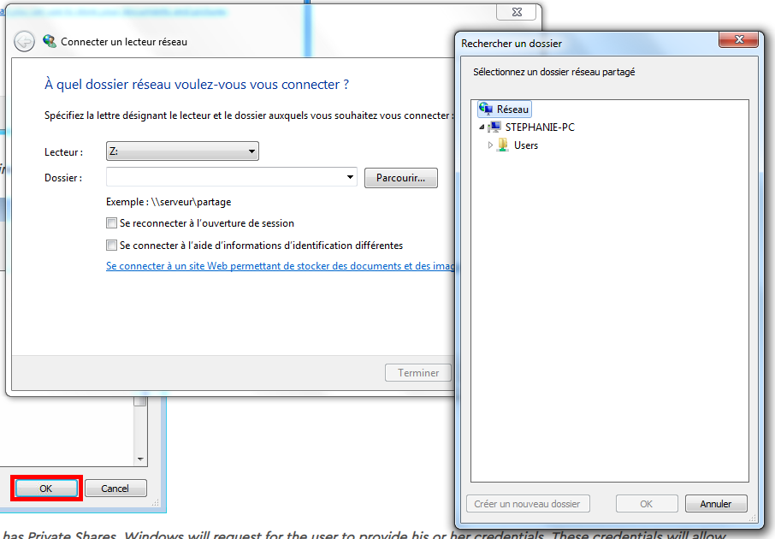Click the Parcourir... button
The image size is (775, 539).
401,178
